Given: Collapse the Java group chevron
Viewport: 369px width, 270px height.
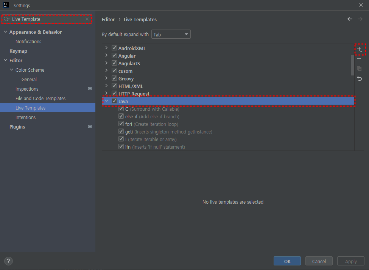Looking at the screenshot, I should tap(106, 101).
